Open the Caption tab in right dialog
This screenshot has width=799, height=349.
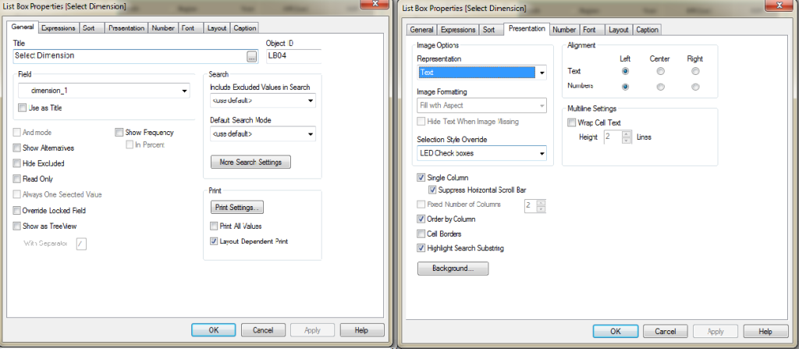[x=647, y=30]
